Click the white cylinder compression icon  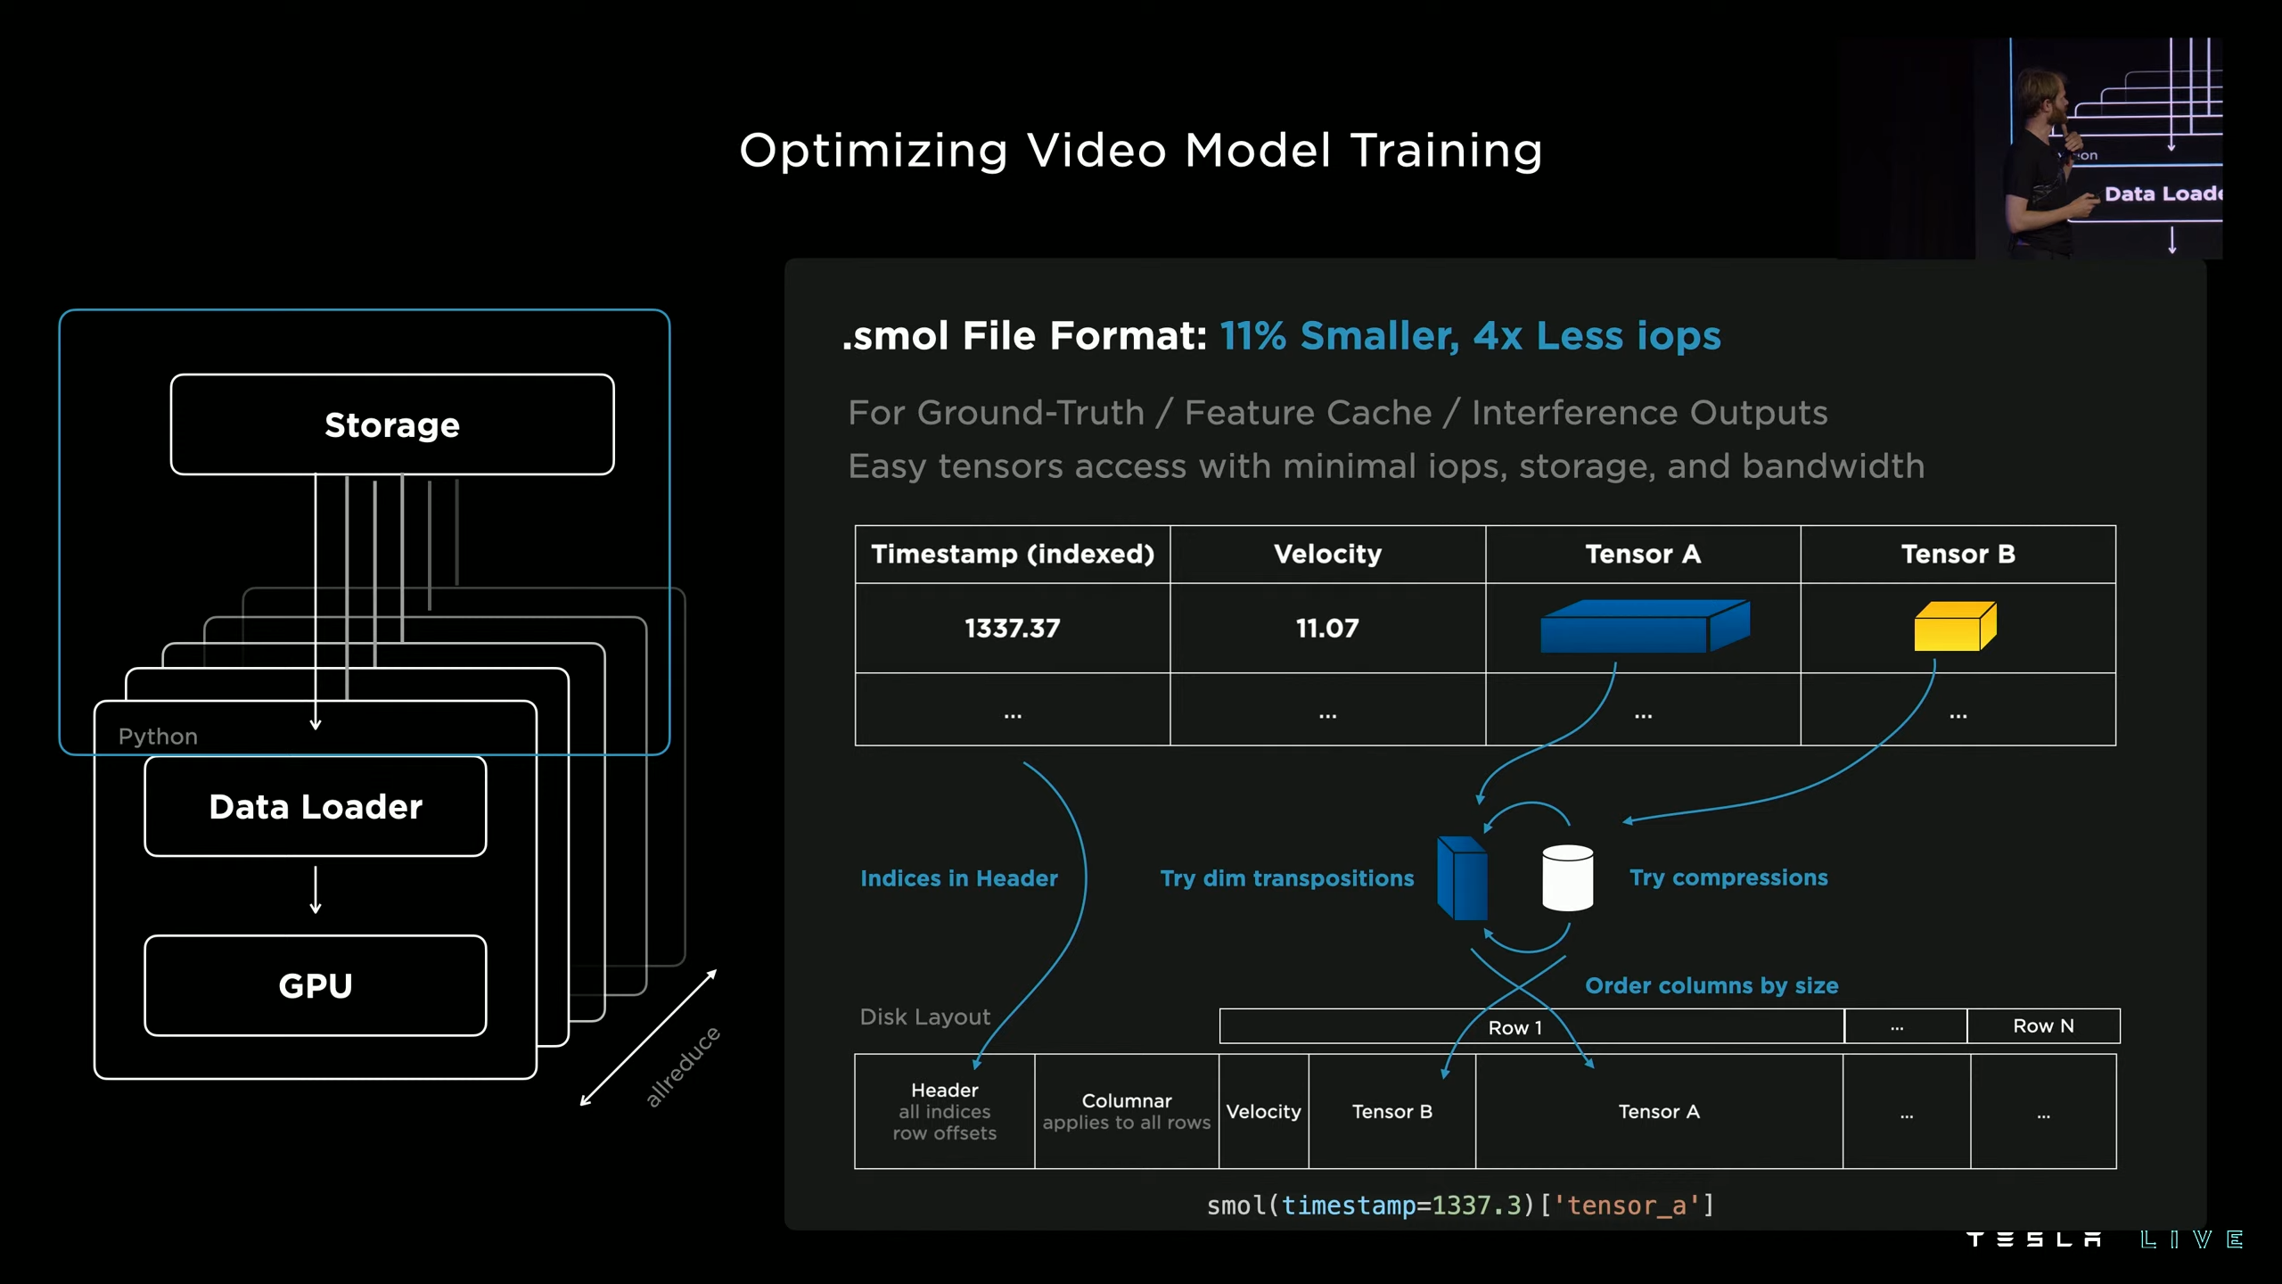[1567, 878]
